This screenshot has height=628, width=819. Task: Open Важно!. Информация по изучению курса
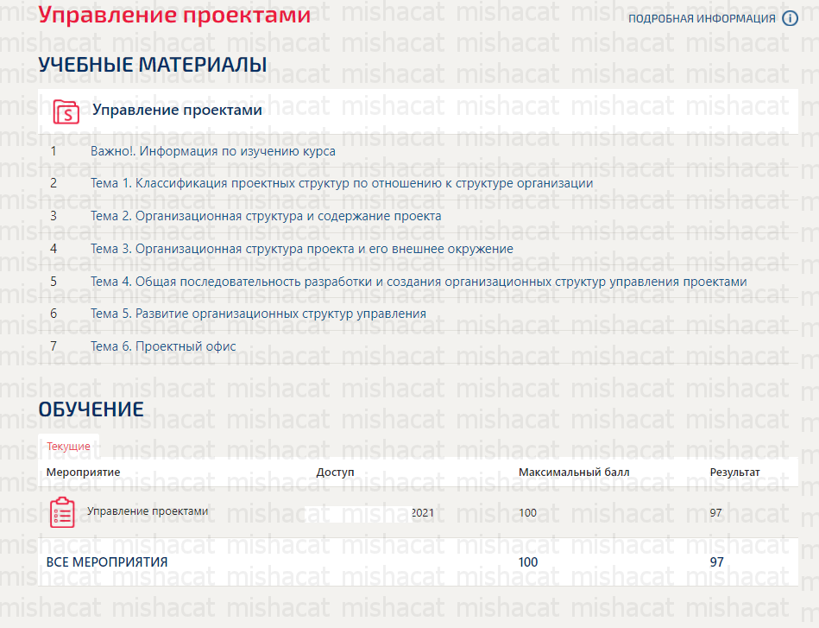(x=213, y=151)
